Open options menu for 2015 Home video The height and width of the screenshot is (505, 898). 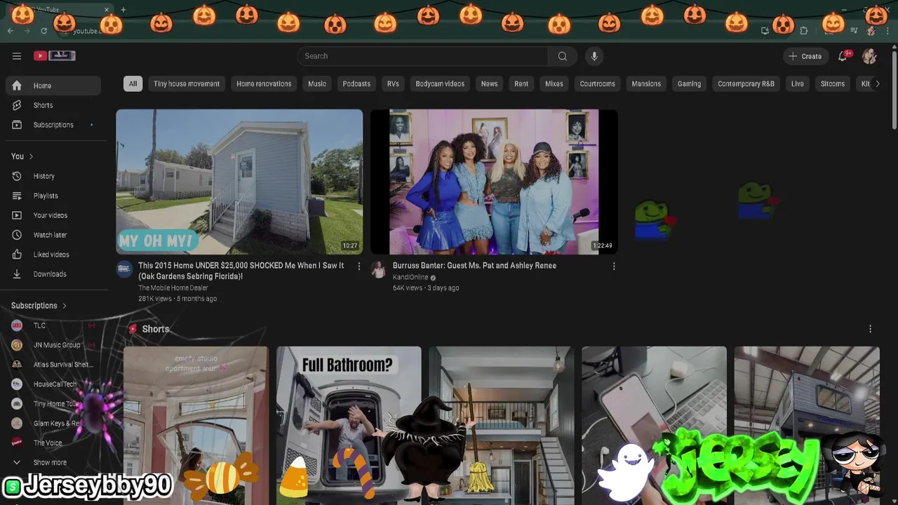click(359, 267)
